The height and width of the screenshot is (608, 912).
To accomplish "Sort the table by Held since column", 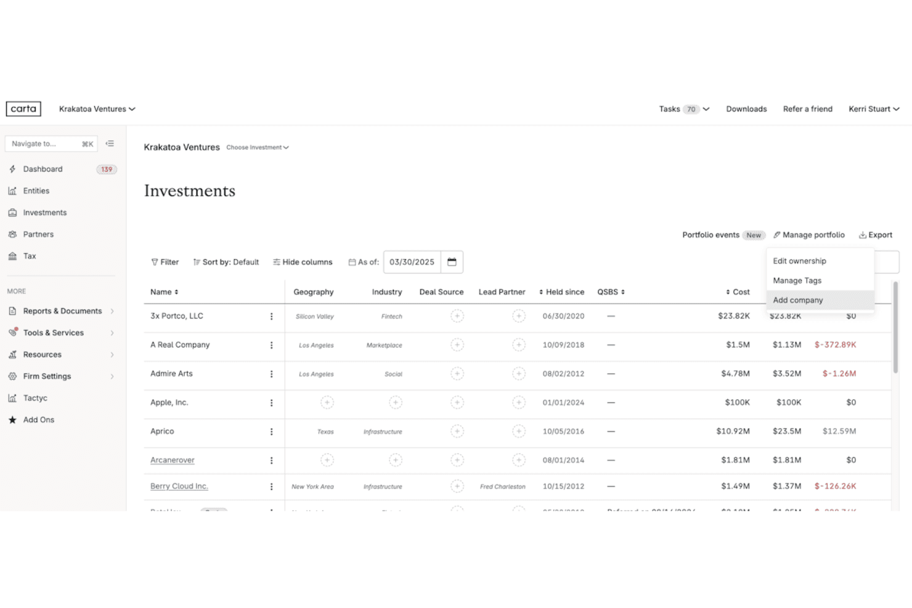I will pos(561,292).
